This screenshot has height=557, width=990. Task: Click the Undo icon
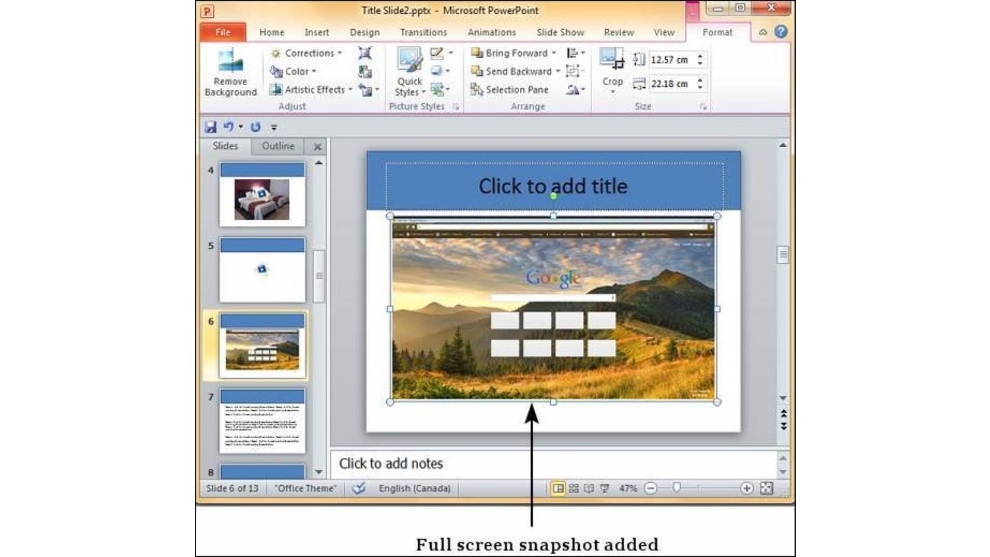(x=228, y=127)
